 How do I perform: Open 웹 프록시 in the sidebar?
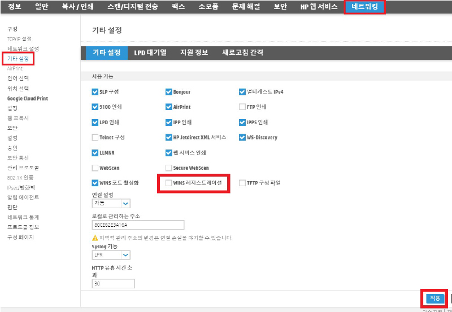pos(18,118)
